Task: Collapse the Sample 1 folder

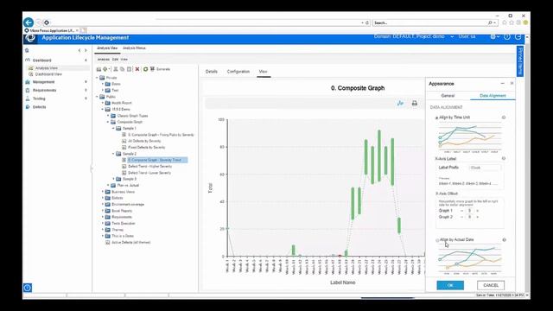Action: [113, 129]
